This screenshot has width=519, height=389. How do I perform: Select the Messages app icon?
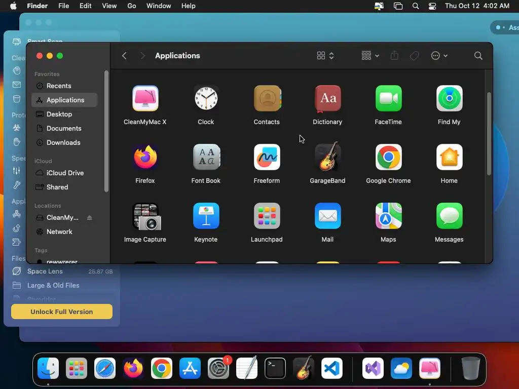449,216
